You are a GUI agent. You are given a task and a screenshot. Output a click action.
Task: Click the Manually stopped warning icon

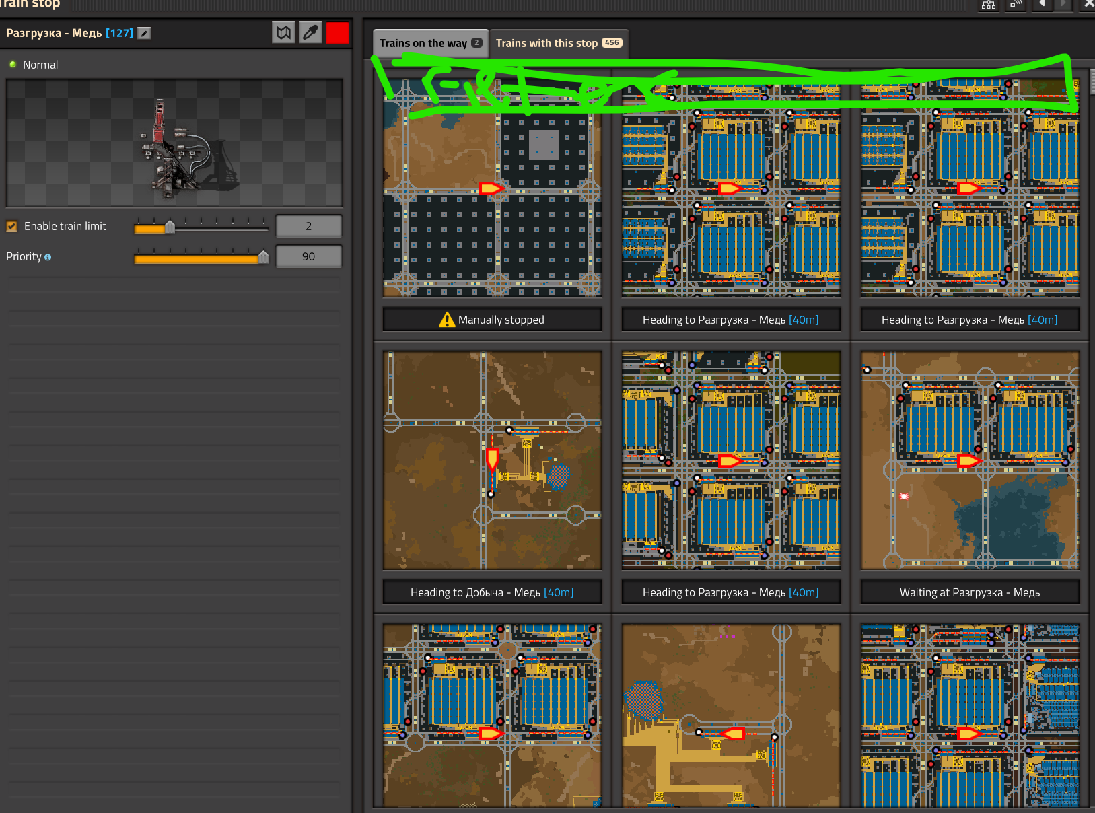pyautogui.click(x=446, y=320)
